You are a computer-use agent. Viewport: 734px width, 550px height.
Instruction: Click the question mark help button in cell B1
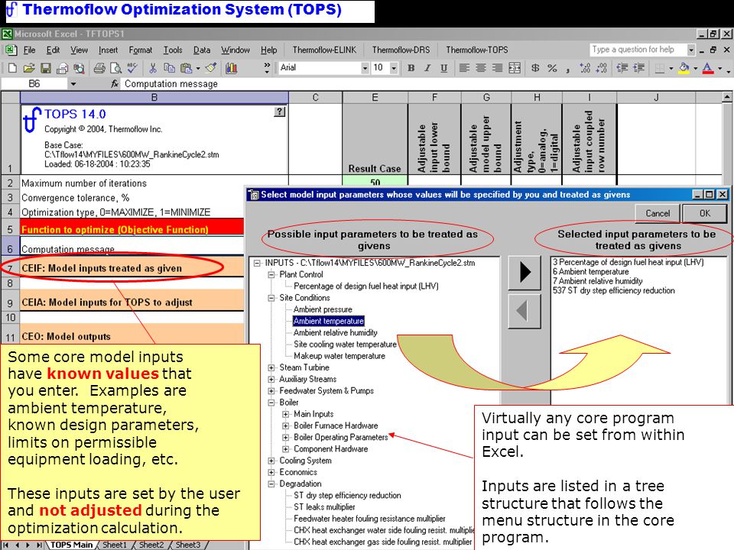coord(280,112)
